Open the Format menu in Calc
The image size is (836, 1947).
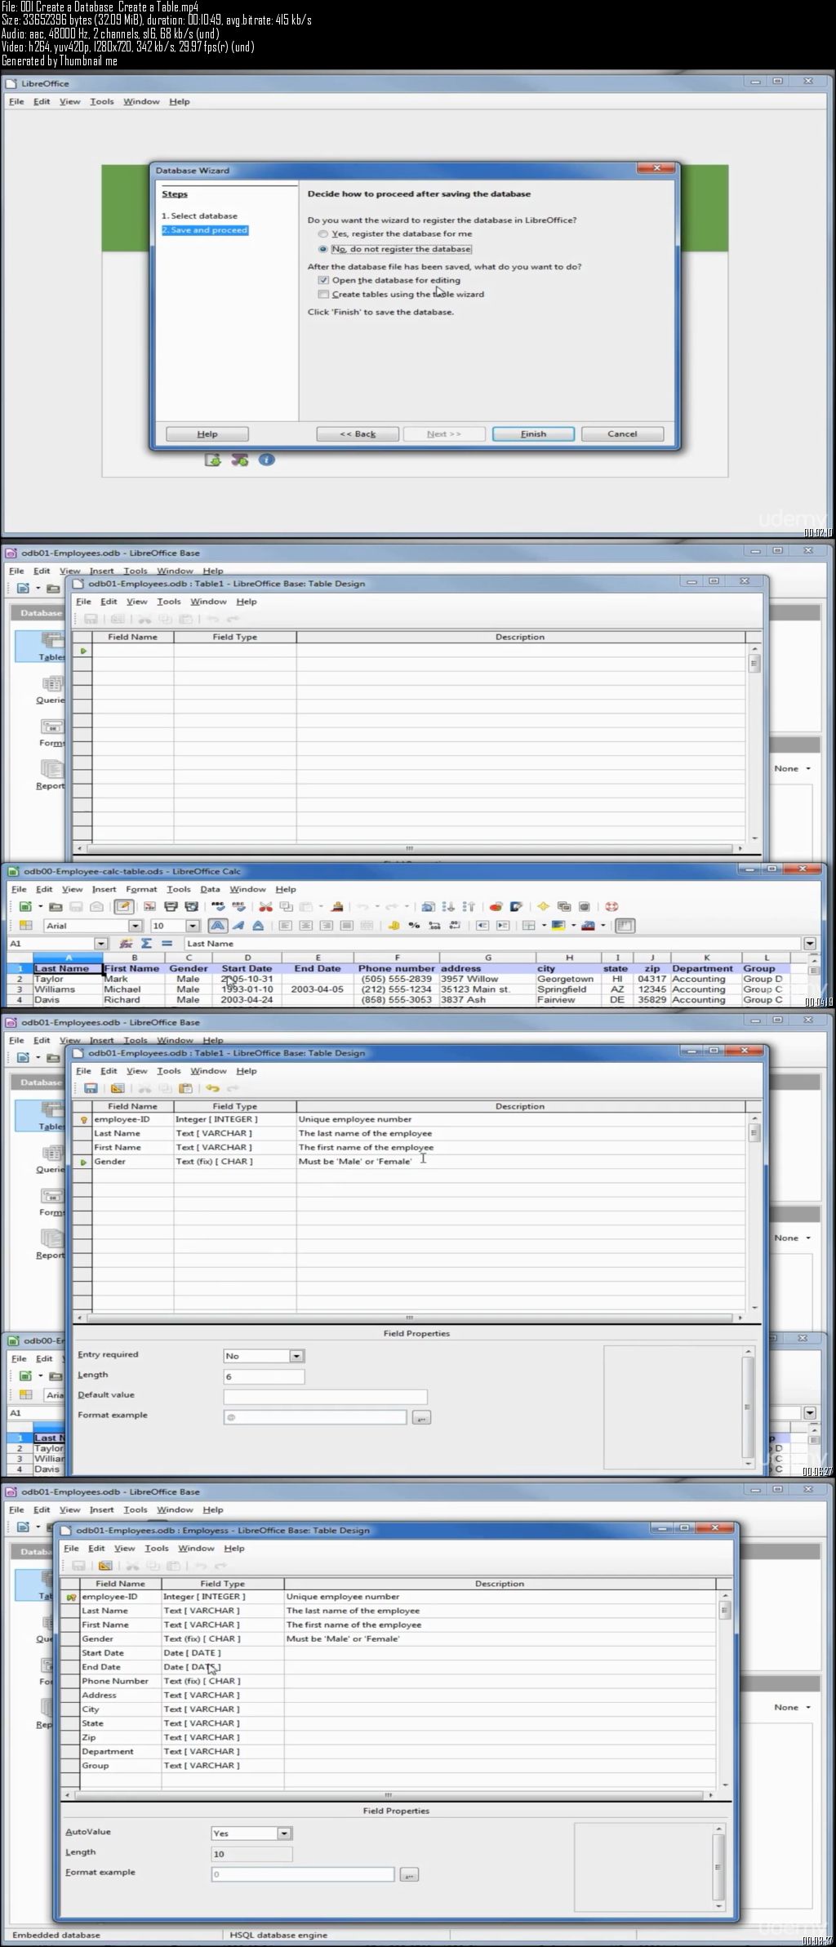141,889
